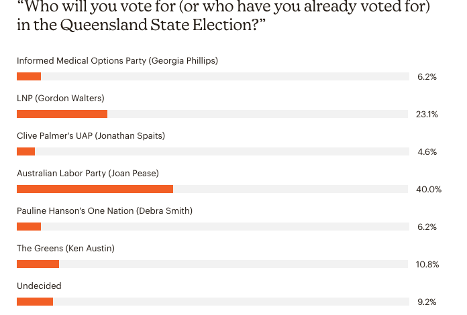Select the LNP (Gordon Walters) label

tap(60, 98)
